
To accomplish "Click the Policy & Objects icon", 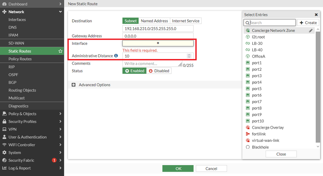I will (x=4, y=114).
